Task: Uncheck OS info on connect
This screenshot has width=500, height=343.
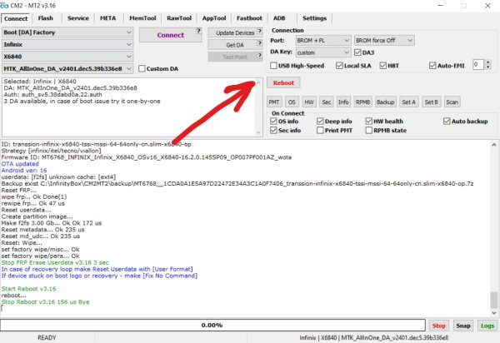Action: coord(273,122)
